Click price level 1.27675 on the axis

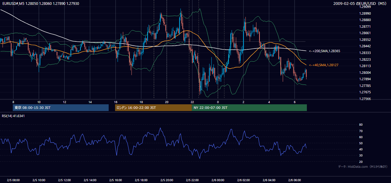tap(365, 92)
